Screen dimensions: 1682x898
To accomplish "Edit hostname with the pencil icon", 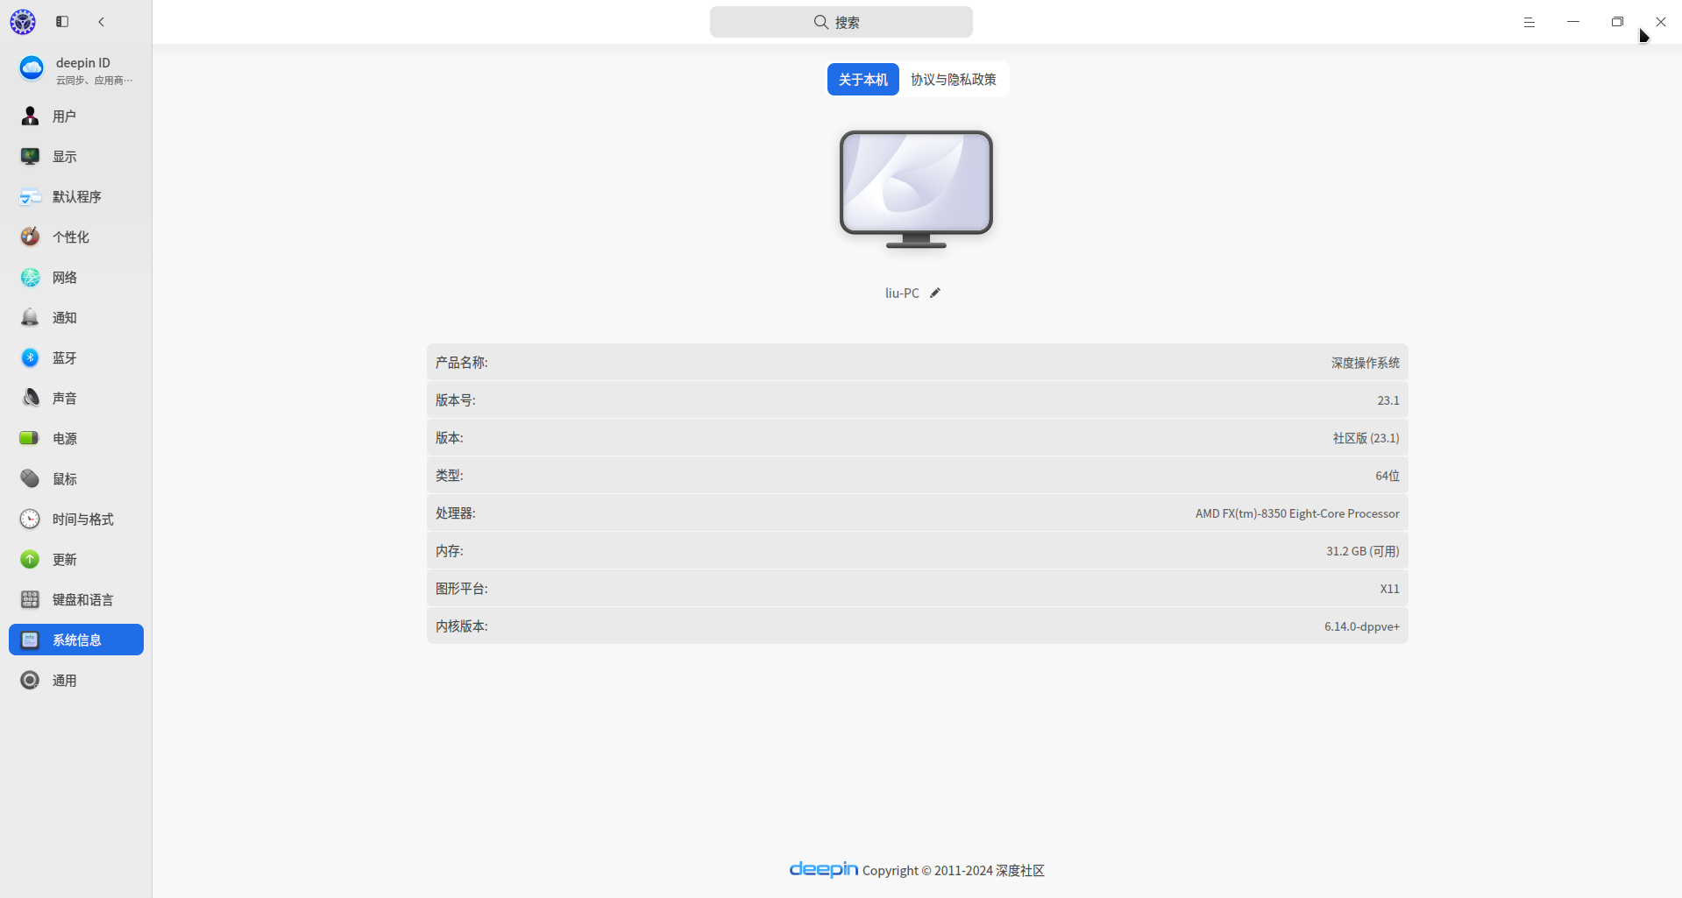I will pos(935,293).
